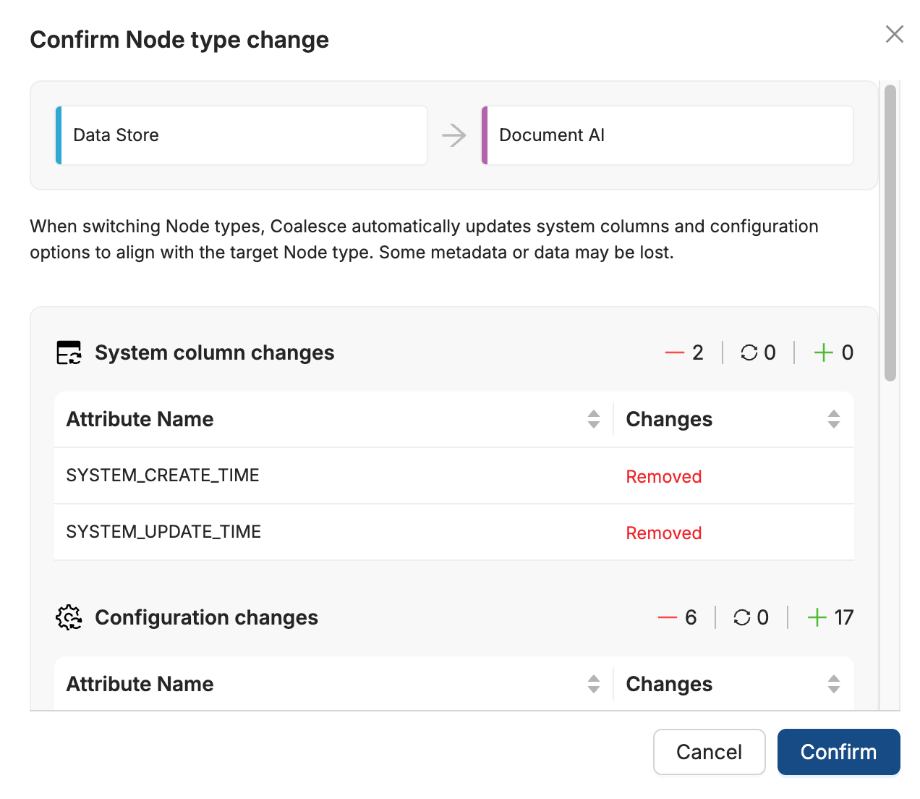Screen dimensions: 920x799
Task: Click the modified count icon in Configuration changes
Action: [742, 617]
